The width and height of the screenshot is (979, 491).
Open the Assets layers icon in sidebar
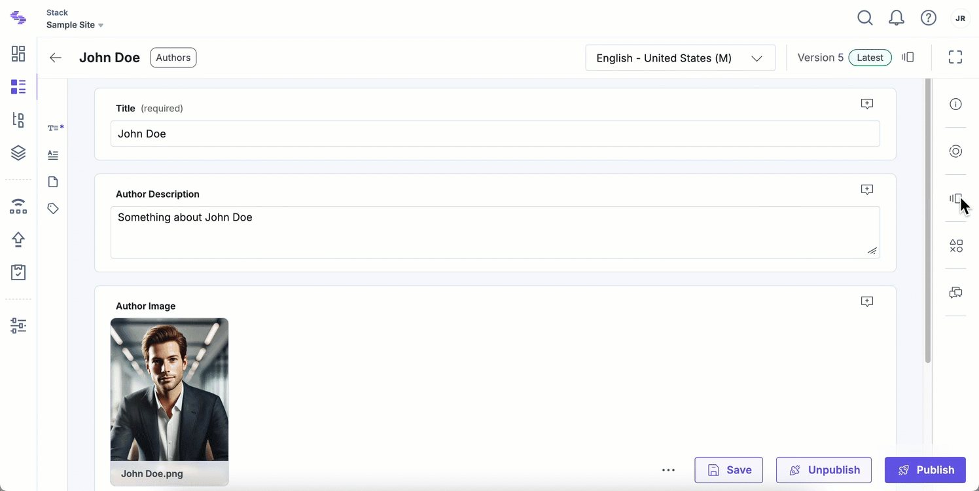18,153
